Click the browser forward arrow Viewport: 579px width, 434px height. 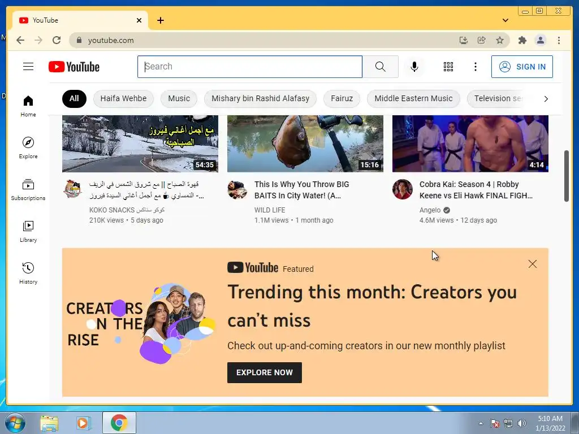(38, 40)
